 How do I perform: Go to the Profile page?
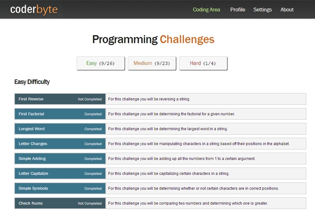click(x=238, y=10)
